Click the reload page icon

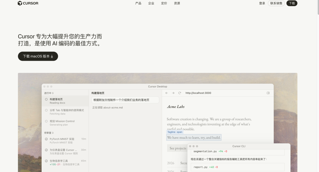coord(180,93)
